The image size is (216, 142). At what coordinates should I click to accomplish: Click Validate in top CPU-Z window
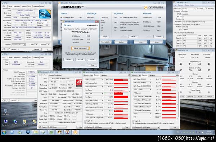tap(36, 49)
